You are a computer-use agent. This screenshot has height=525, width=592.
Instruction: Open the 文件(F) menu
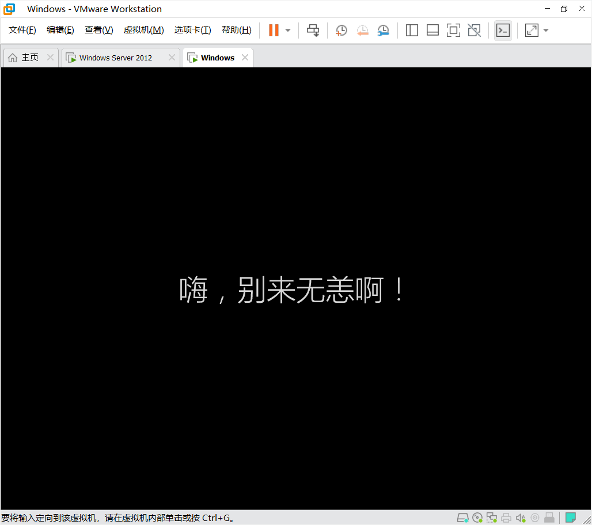pos(22,30)
